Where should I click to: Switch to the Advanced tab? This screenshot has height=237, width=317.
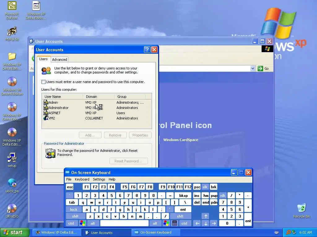[59, 60]
